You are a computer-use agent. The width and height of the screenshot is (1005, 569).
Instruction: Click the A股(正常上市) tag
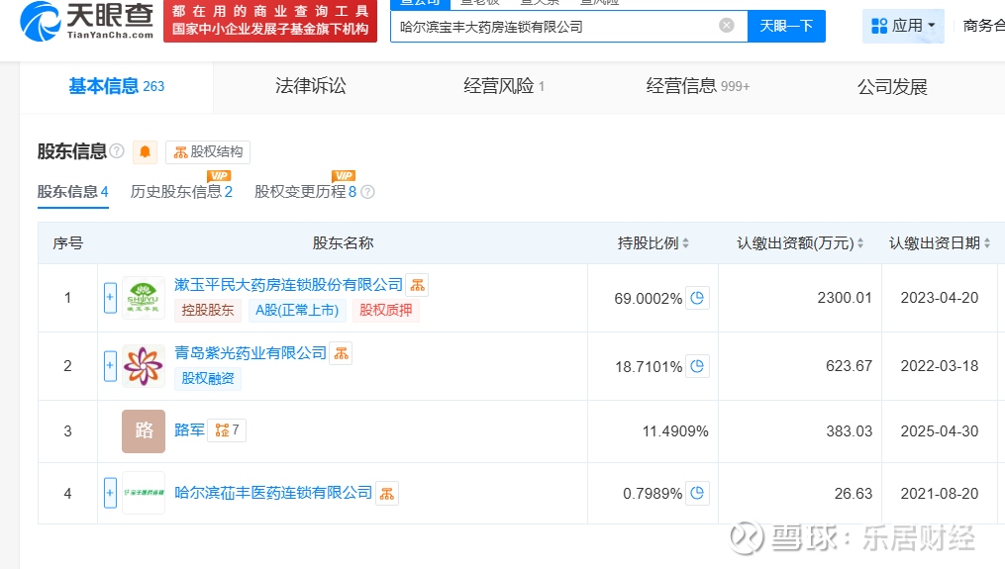tap(297, 310)
